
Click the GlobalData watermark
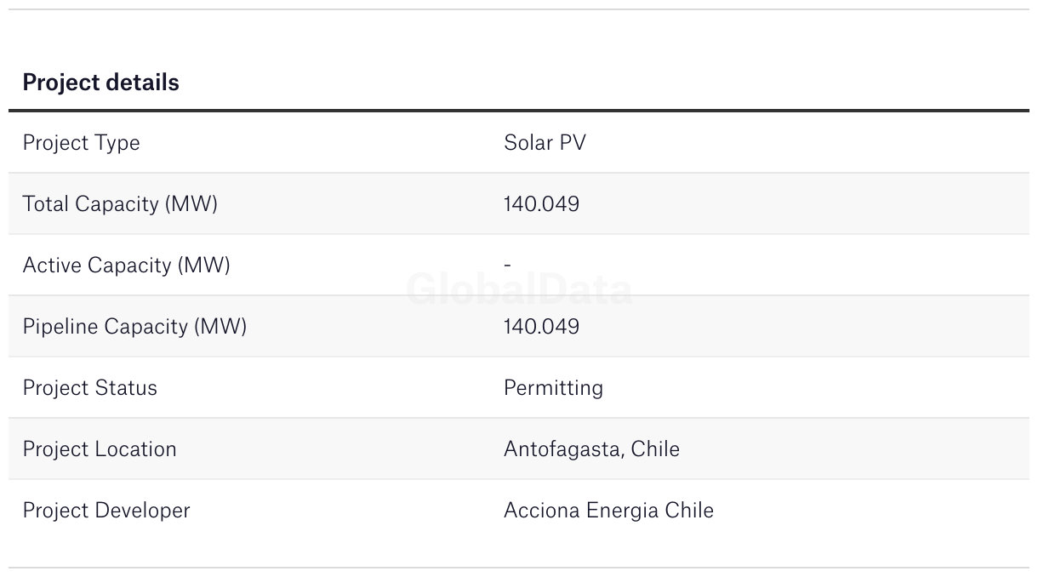coord(519,289)
